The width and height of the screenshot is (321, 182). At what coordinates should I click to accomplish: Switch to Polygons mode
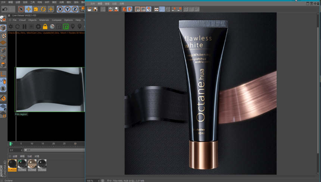pos(3,65)
